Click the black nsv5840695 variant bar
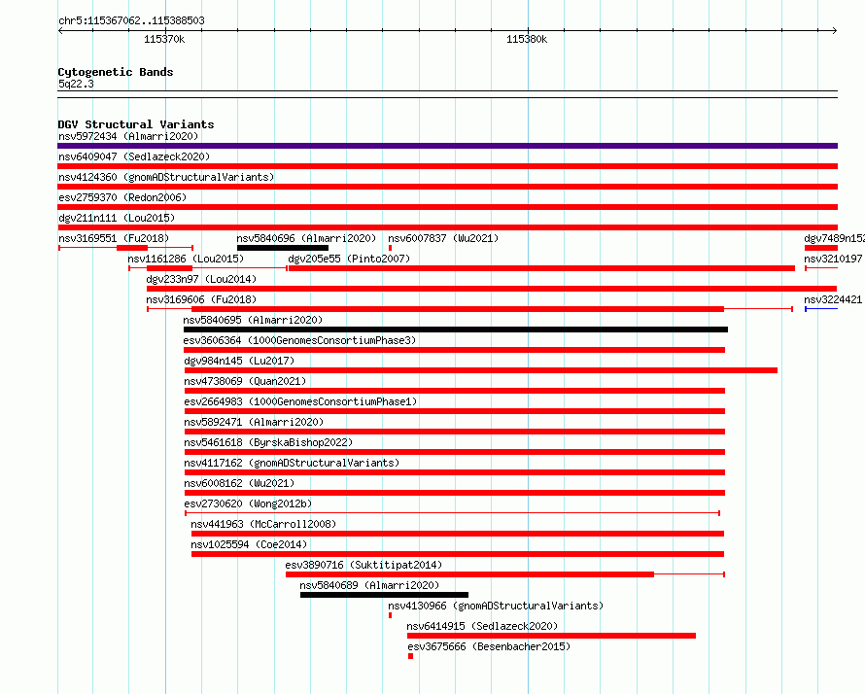865x694 pixels. pyautogui.click(x=456, y=330)
